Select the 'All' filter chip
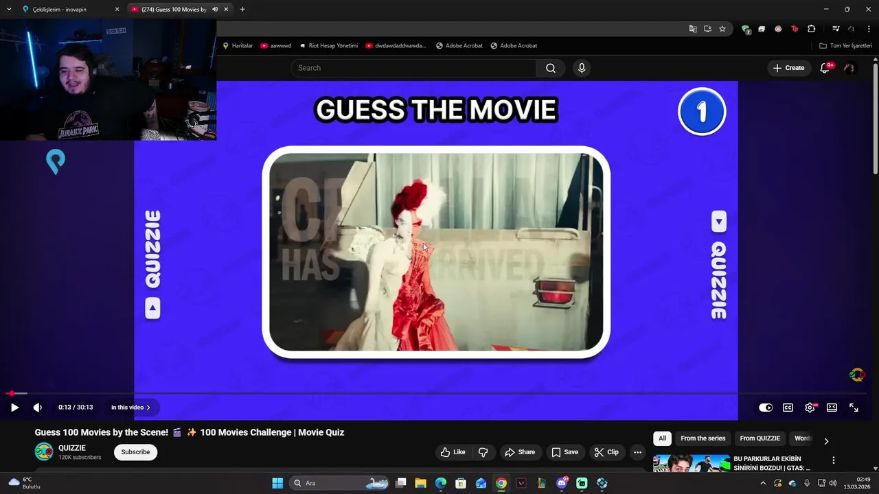The height and width of the screenshot is (494, 879). [x=662, y=438]
